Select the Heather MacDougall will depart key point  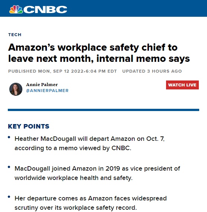89,143
